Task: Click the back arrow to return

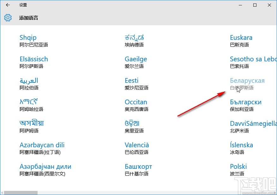Action: 8,5
